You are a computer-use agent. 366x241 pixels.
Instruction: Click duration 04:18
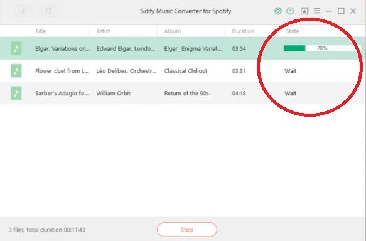[x=239, y=94]
